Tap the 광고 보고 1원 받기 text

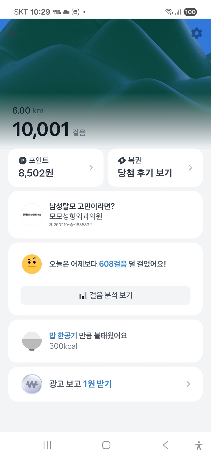(81, 384)
